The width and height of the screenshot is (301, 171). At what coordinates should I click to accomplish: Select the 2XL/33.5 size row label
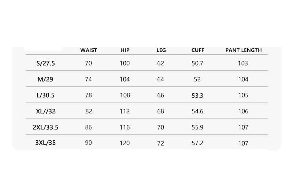(x=45, y=127)
